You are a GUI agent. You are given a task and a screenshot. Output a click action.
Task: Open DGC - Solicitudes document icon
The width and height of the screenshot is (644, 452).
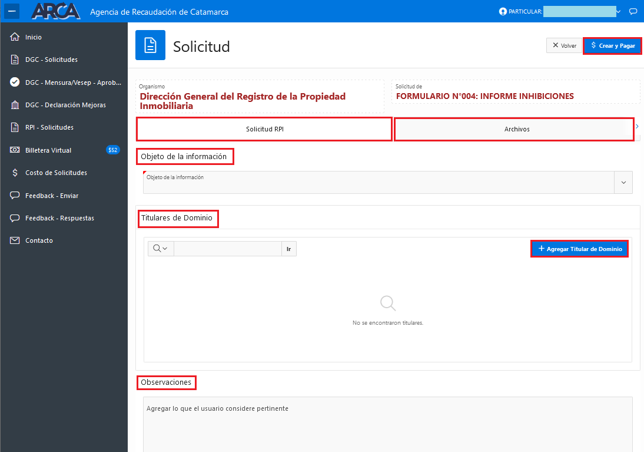coord(15,60)
